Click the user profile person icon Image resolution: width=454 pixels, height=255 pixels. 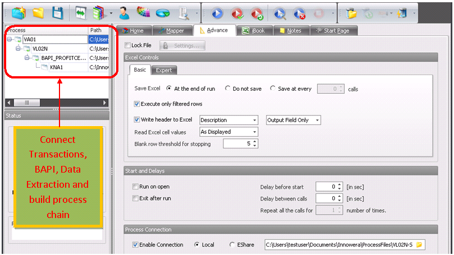pos(124,12)
